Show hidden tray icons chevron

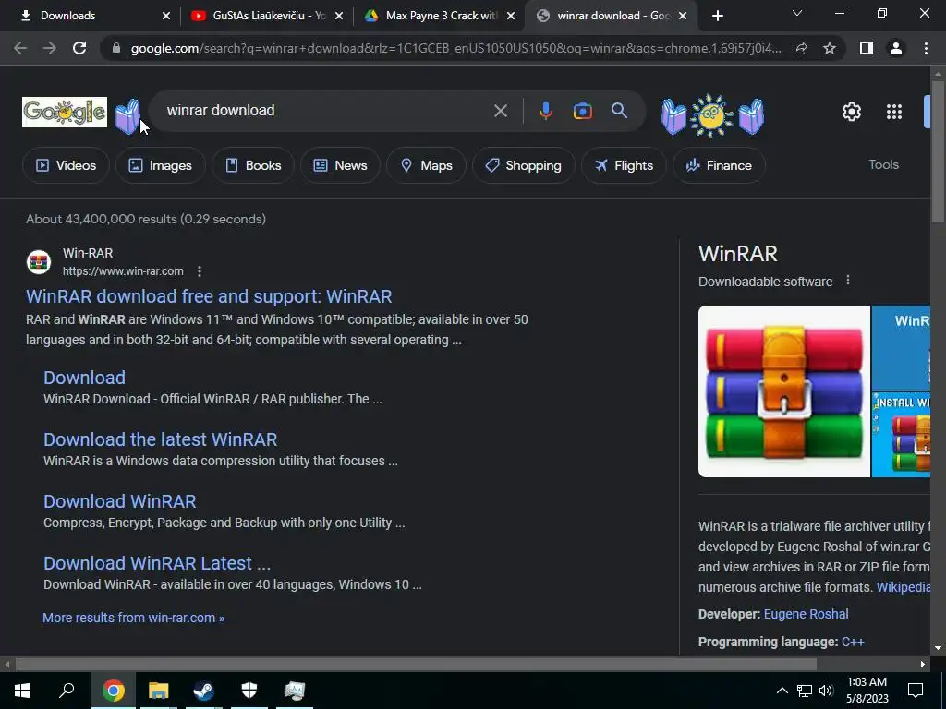coord(782,691)
